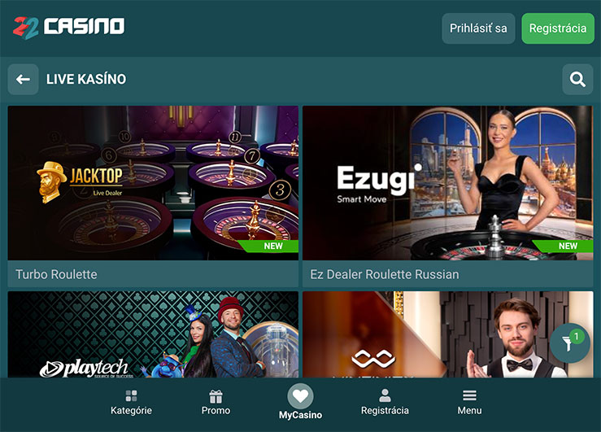Open the live dealer game with bow tie
This screenshot has width=601, height=432.
tap(447, 334)
